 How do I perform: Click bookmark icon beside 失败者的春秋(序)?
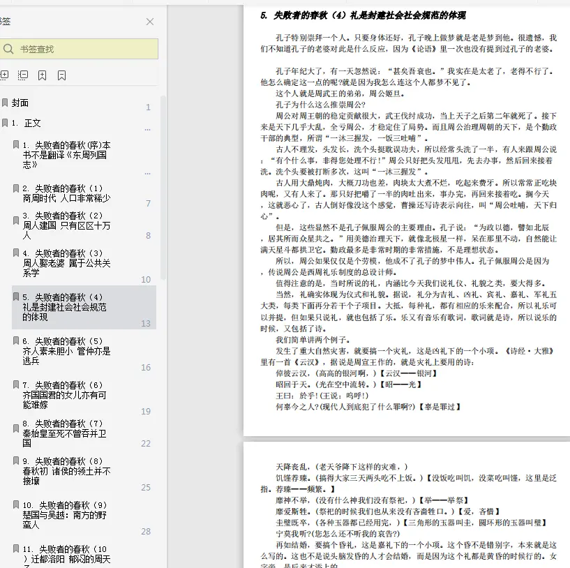point(16,144)
